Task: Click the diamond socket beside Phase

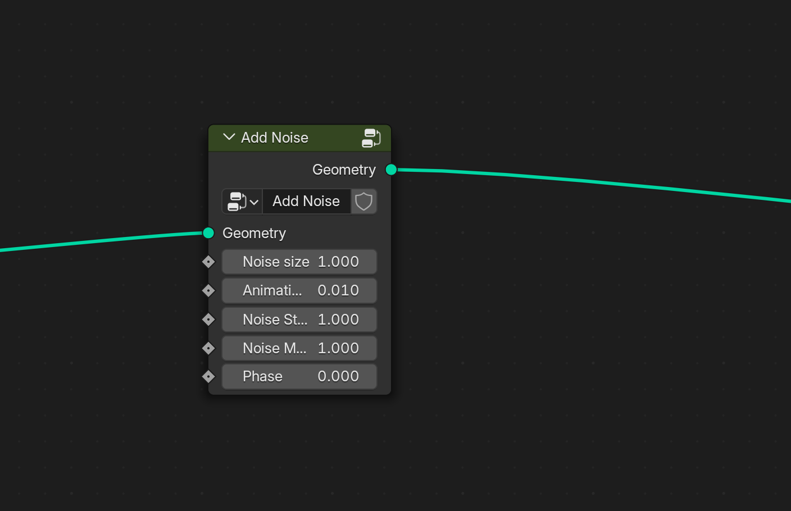Action: [208, 376]
